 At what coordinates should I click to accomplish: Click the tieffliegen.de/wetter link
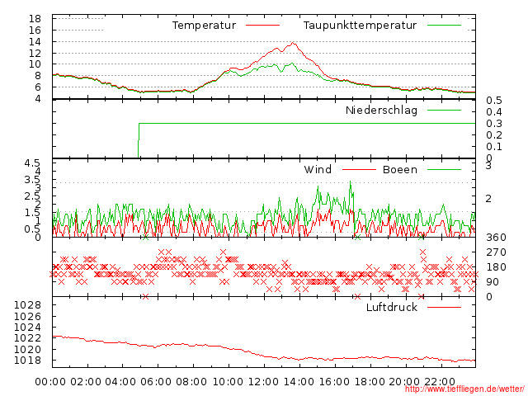click(464, 389)
